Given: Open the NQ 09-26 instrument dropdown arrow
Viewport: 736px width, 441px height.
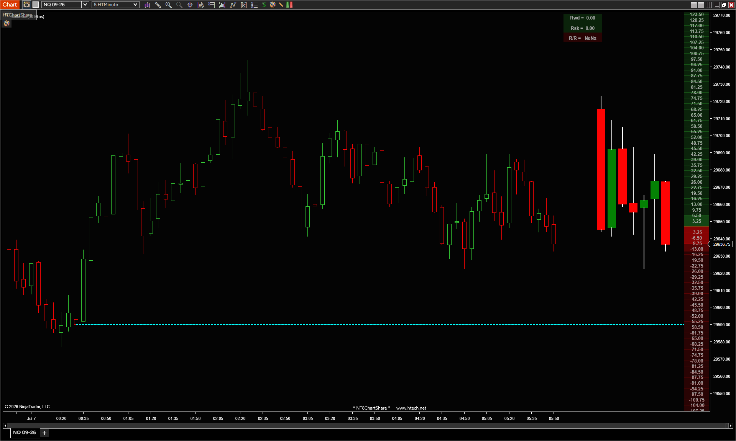Looking at the screenshot, I should click(x=85, y=5).
